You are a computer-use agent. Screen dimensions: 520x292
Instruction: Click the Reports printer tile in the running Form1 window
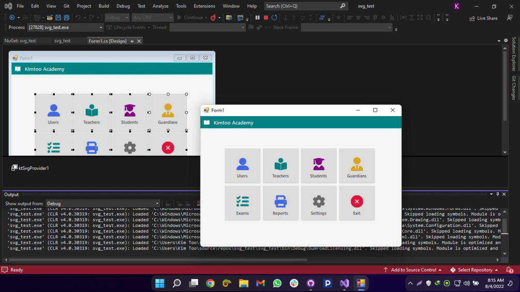click(280, 203)
